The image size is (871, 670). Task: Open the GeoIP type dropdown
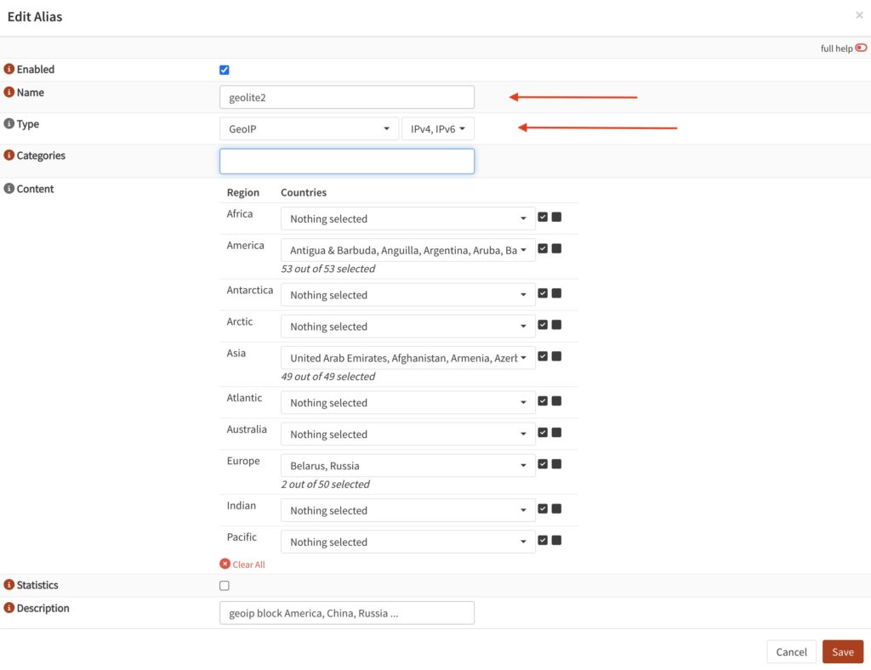click(x=309, y=128)
